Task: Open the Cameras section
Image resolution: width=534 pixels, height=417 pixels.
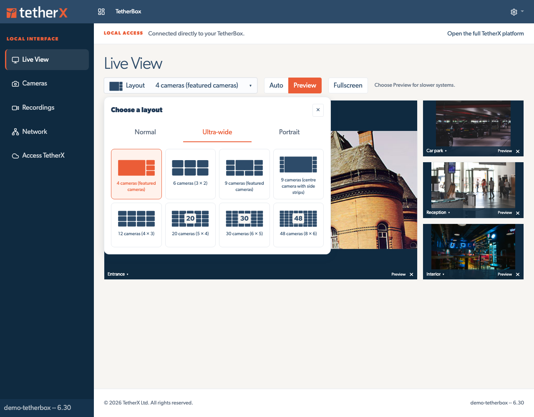Action: click(x=47, y=83)
